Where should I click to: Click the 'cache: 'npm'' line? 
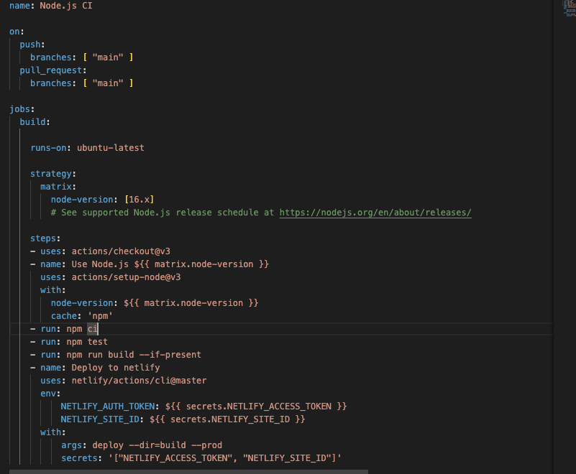81,316
